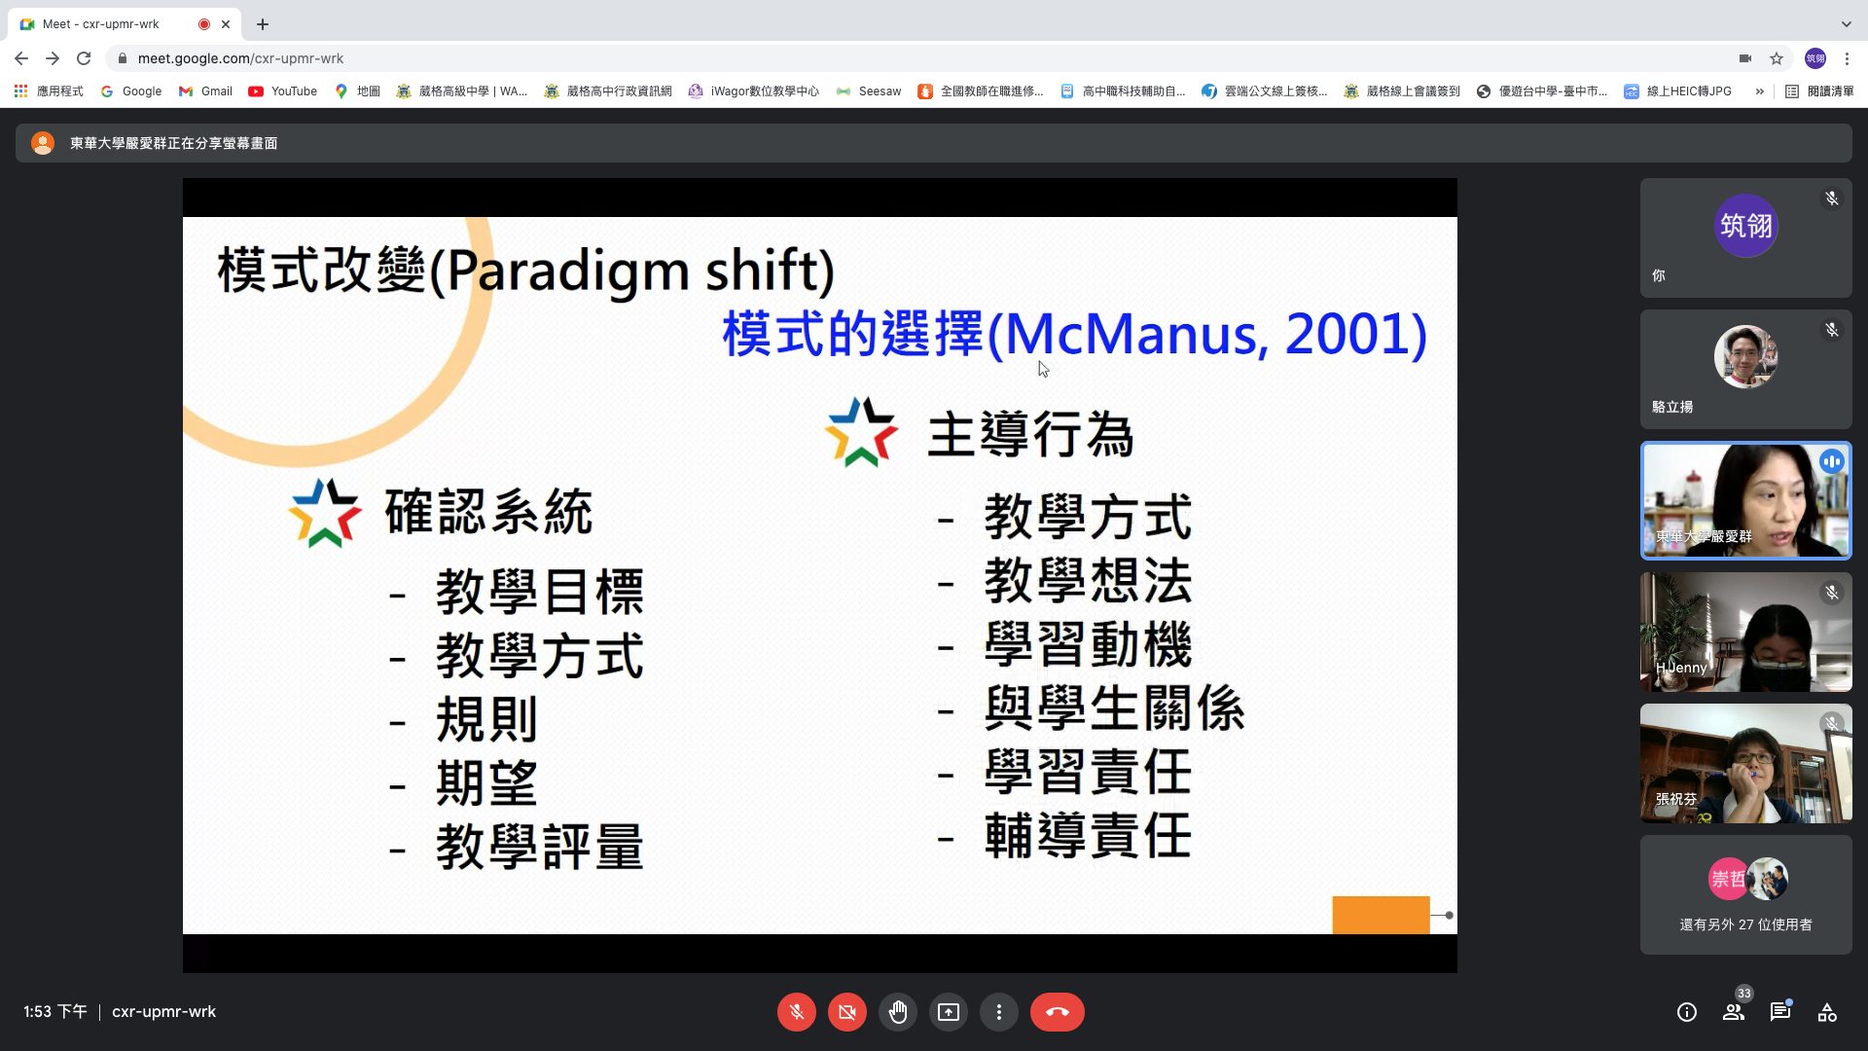Open the chat messages panel
1868x1051 pixels.
pyautogui.click(x=1779, y=1012)
